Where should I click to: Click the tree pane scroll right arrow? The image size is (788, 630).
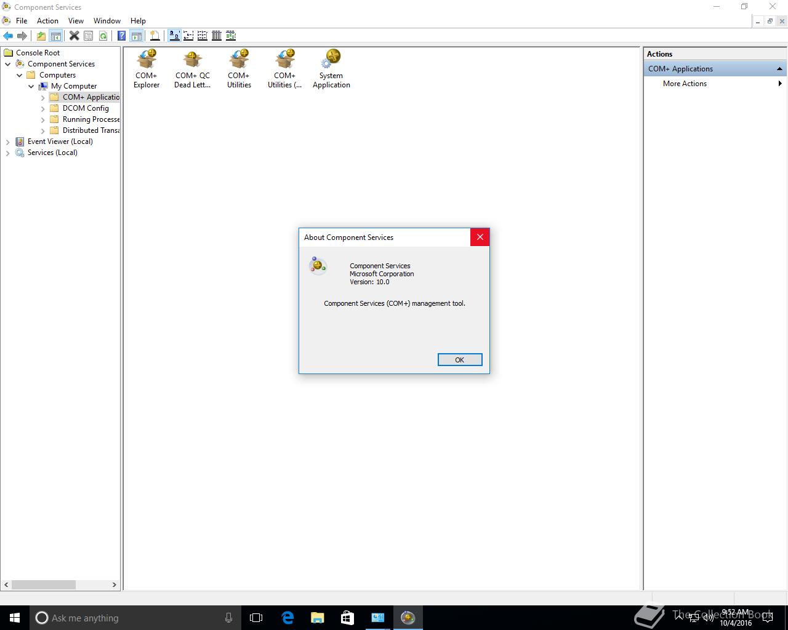click(114, 584)
